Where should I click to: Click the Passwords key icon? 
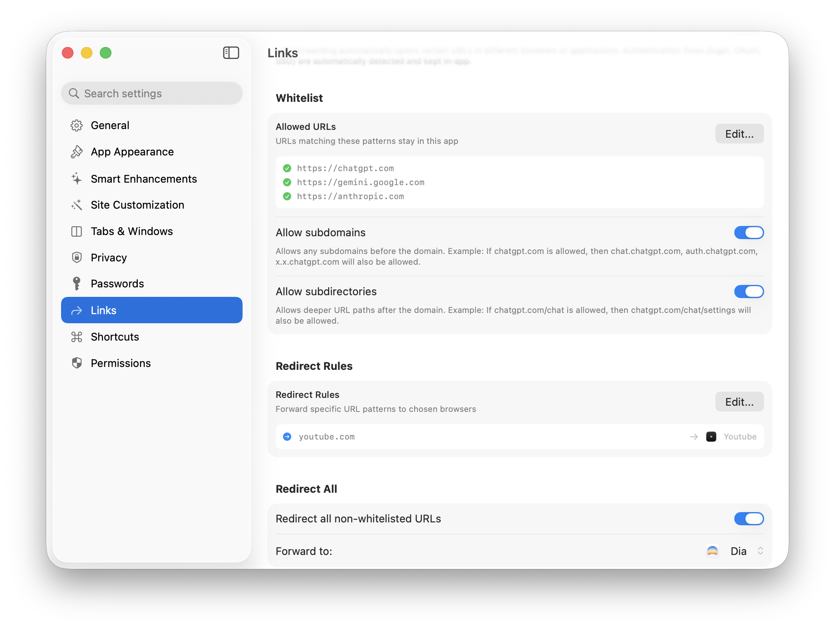click(77, 284)
